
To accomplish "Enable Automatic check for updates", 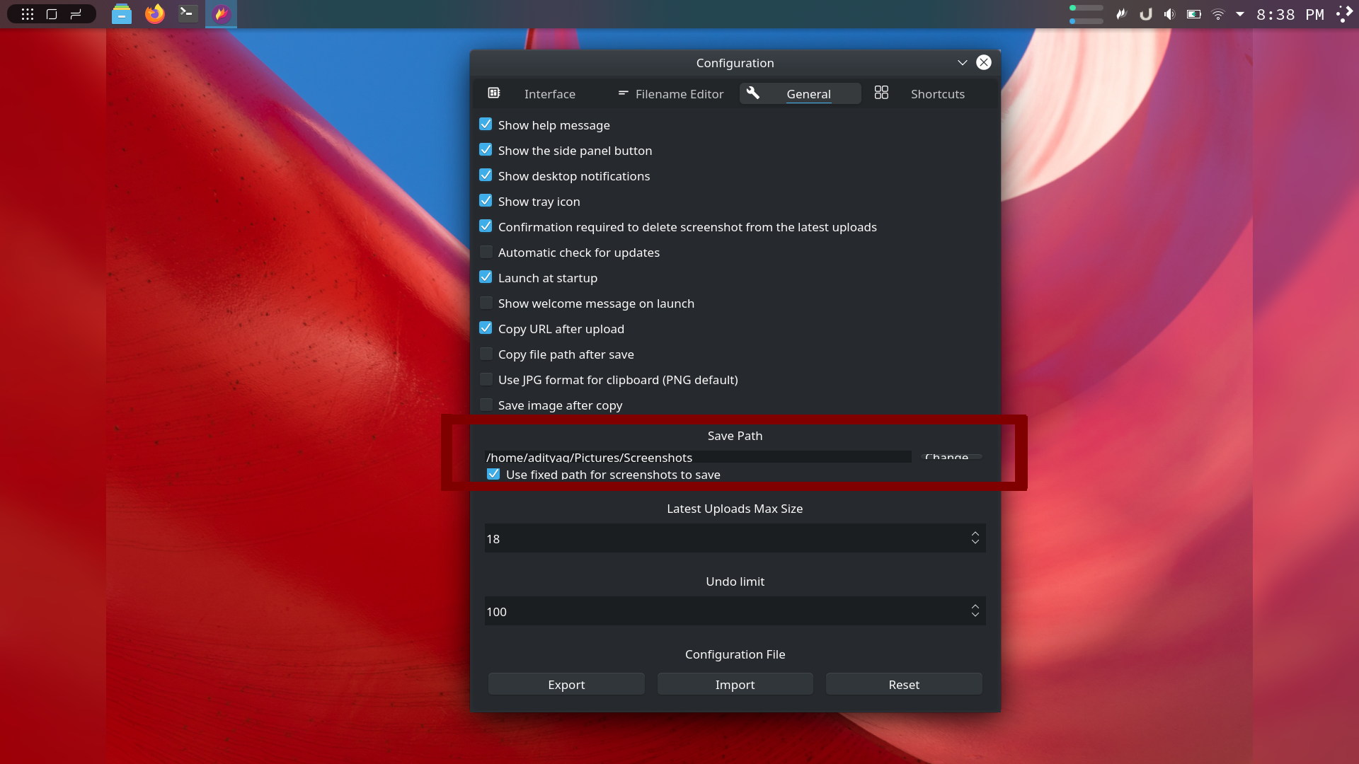I will coord(486,252).
